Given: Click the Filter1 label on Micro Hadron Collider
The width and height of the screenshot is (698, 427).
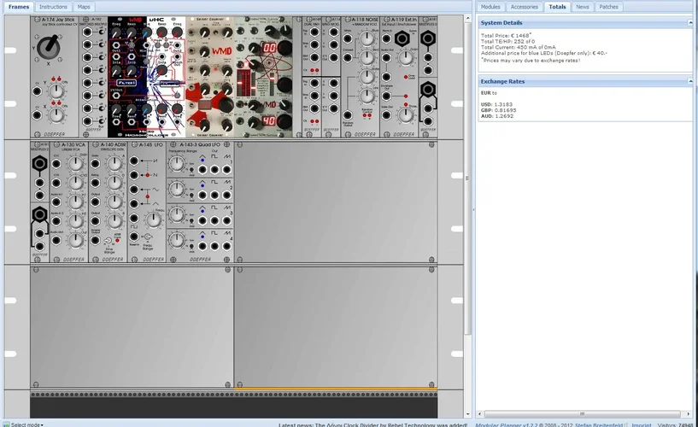Looking at the screenshot, I should coord(126,83).
